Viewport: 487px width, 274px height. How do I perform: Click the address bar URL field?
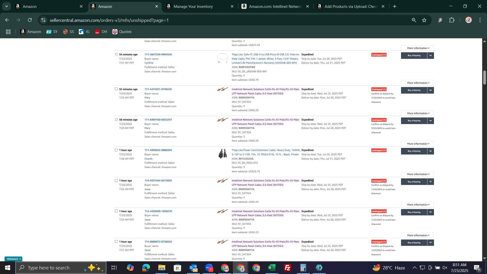coord(228,20)
